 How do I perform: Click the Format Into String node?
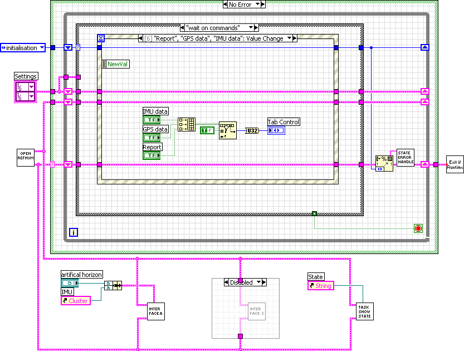click(384, 163)
